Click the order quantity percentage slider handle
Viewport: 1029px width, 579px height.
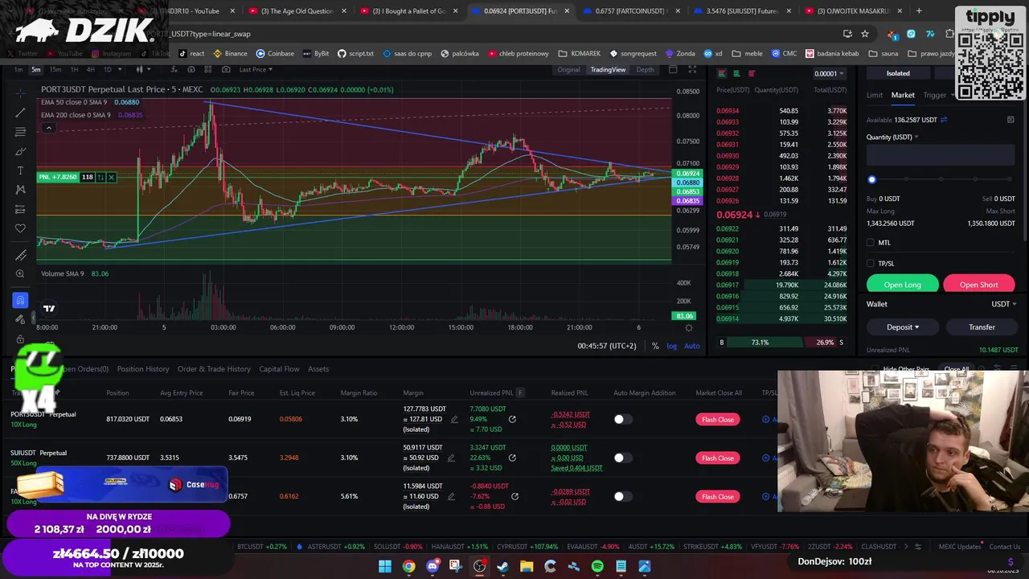click(871, 179)
